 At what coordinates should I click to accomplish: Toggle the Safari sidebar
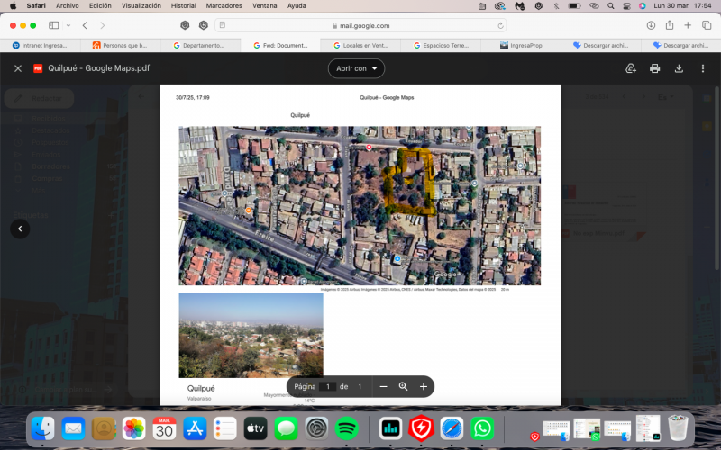pyautogui.click(x=54, y=25)
